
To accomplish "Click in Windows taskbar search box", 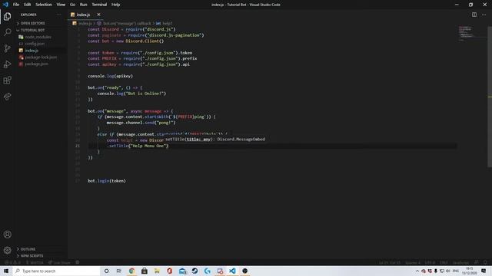I will tap(56, 271).
